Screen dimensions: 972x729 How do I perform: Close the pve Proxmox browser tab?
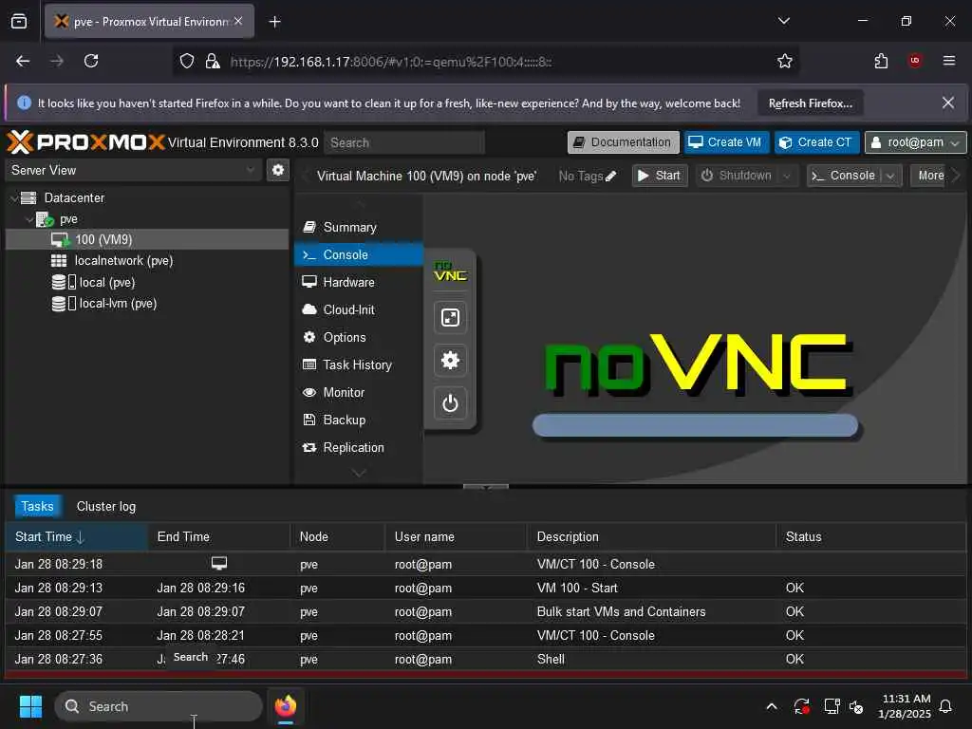[x=238, y=21]
